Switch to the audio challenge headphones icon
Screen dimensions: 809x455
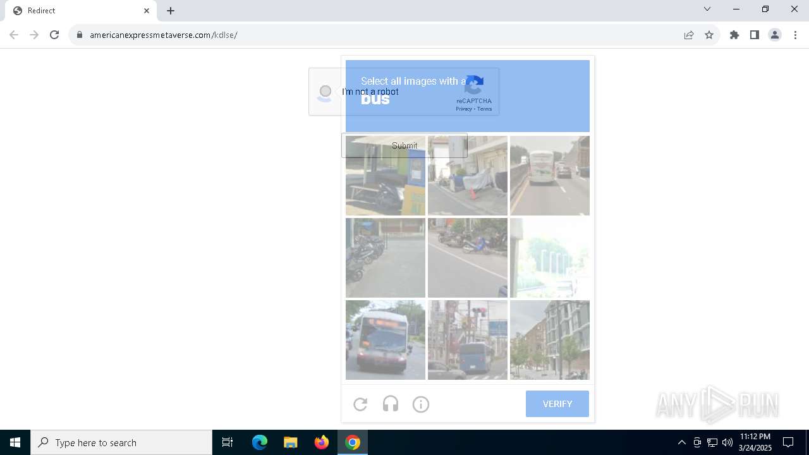click(391, 404)
